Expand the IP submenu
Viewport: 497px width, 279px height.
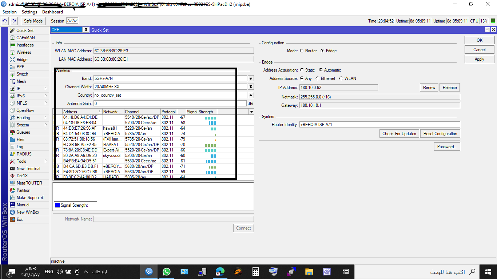[46, 89]
